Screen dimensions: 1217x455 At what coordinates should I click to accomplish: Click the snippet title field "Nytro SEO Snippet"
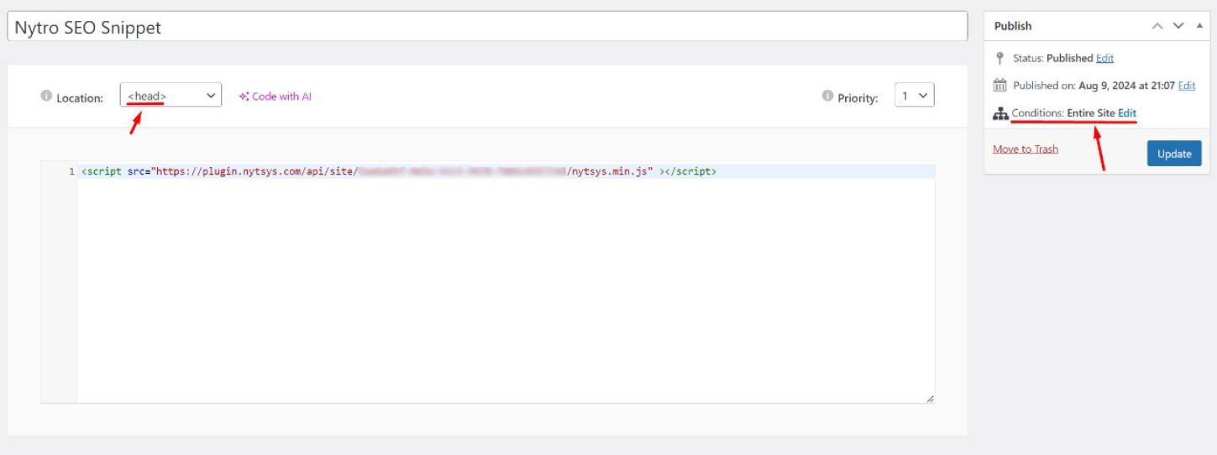point(487,27)
